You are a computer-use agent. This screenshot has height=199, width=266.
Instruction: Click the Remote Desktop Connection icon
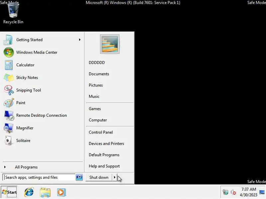[x=9, y=115]
